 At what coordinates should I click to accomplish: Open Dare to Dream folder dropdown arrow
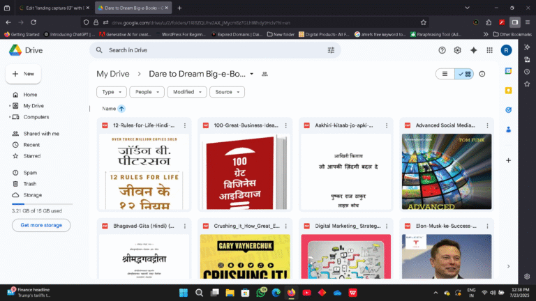[251, 74]
